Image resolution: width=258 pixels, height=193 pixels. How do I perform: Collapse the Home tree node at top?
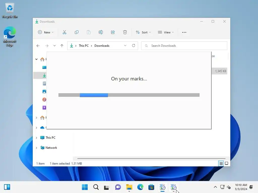(x=37, y=59)
